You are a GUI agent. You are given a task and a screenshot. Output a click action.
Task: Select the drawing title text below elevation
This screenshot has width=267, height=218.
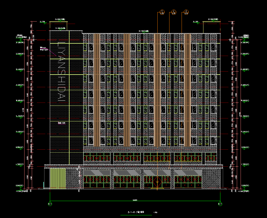[136, 212]
